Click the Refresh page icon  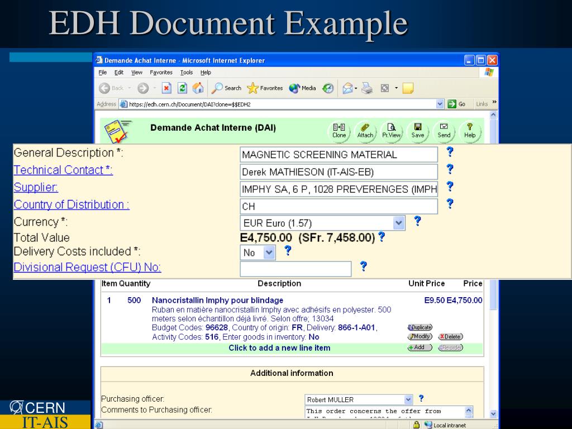pos(183,88)
